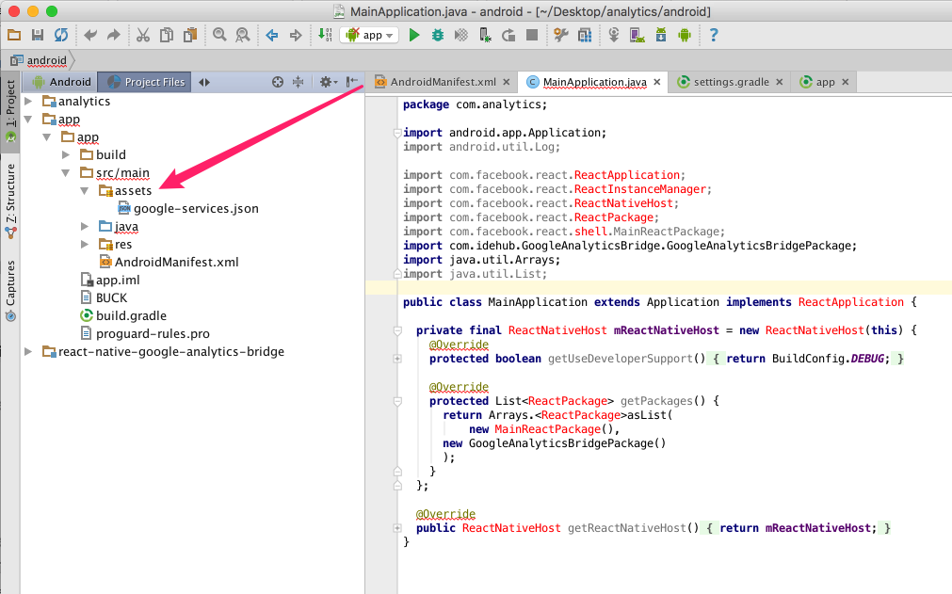The height and width of the screenshot is (594, 952).
Task: Open Android Device Monitor icon
Action: click(x=685, y=35)
